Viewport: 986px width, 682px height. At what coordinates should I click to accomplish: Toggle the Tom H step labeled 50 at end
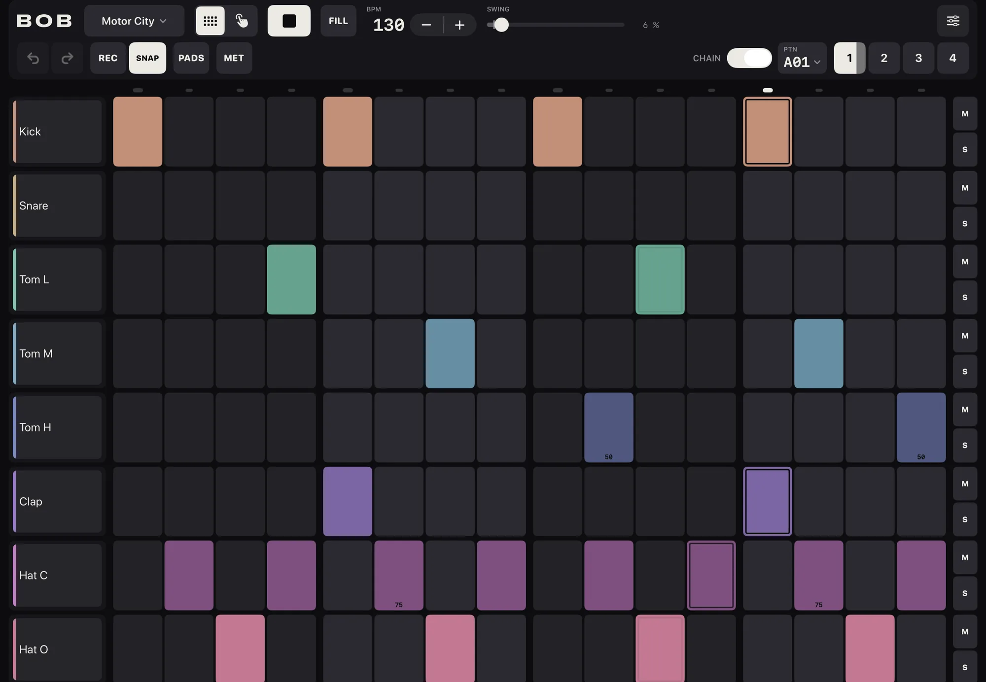(x=921, y=427)
